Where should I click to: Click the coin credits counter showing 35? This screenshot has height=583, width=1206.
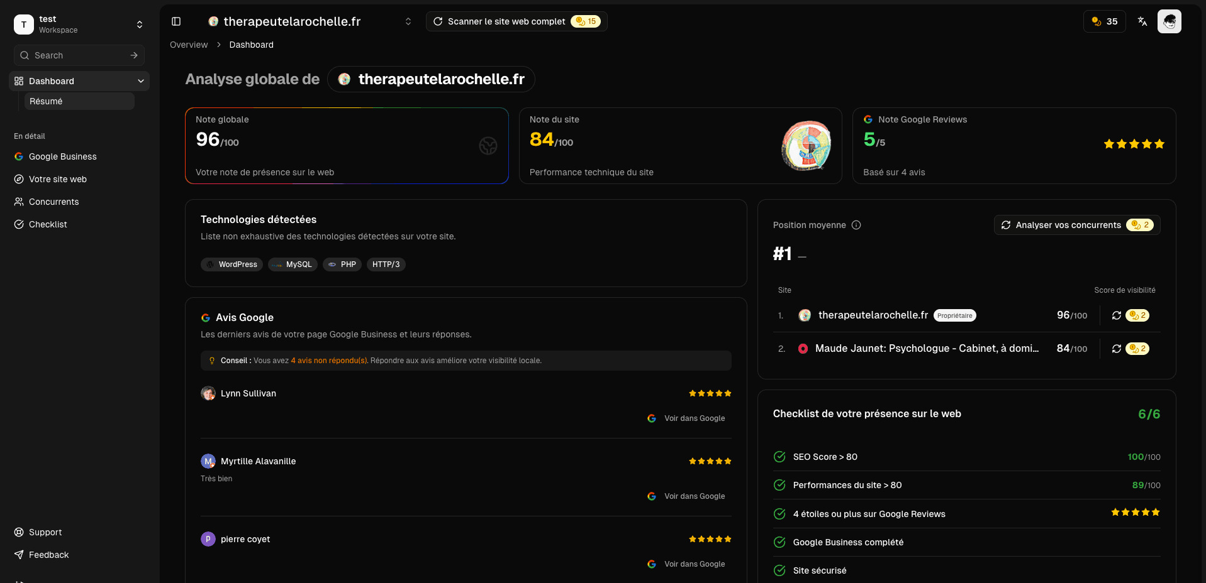1104,21
